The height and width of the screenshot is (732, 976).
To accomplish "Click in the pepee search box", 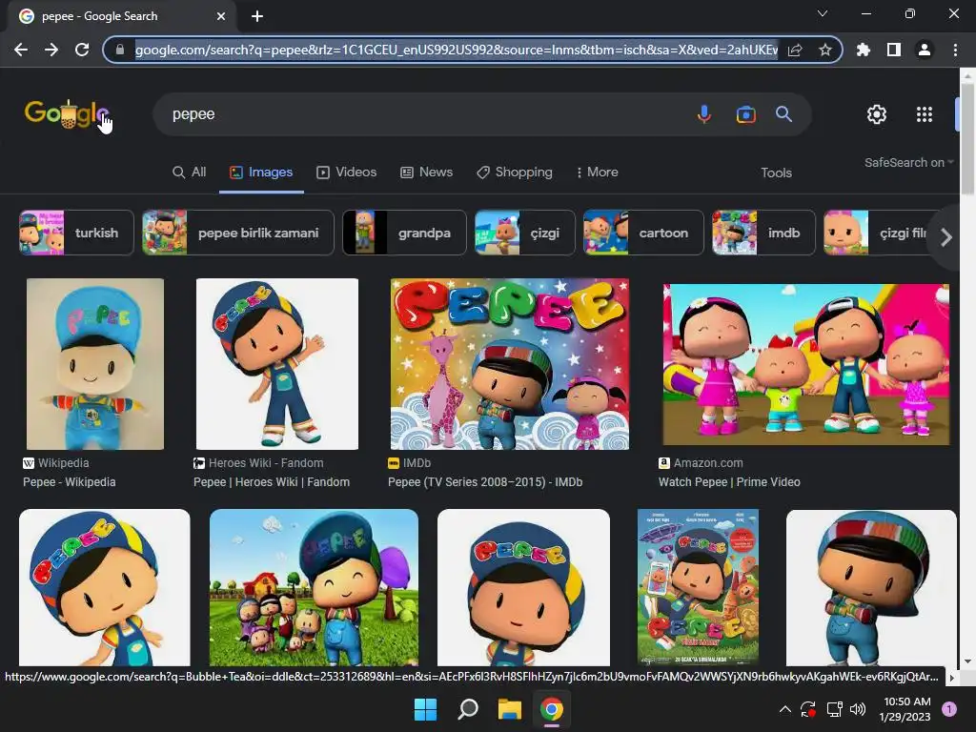I will pyautogui.click(x=423, y=114).
